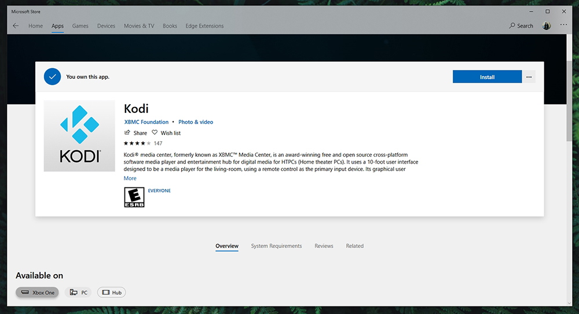
Task: Open XBMC Foundation publisher link
Action: 146,122
